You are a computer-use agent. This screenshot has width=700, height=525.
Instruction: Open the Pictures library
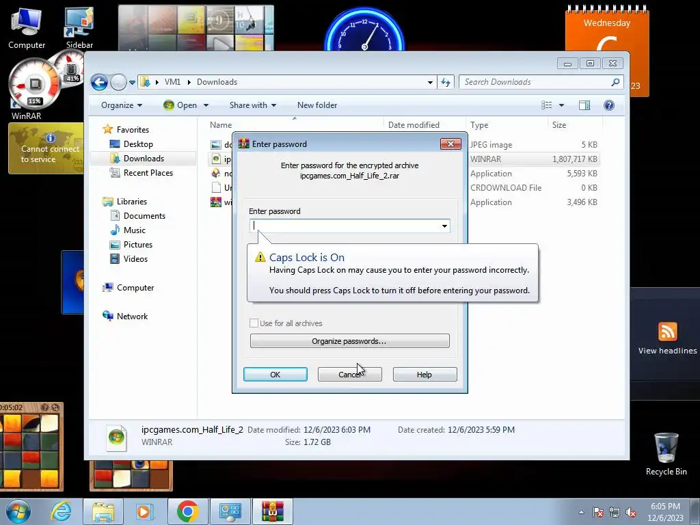click(138, 245)
